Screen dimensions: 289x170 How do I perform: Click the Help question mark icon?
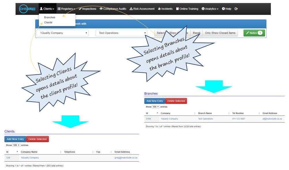[223, 9]
